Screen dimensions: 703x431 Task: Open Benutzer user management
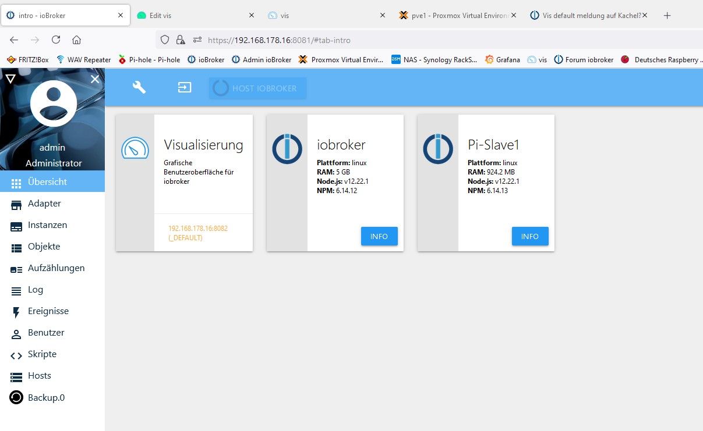[52, 333]
